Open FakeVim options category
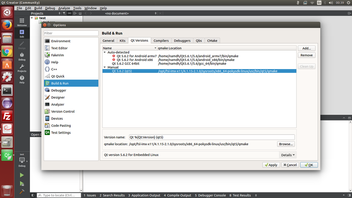 [71, 55]
